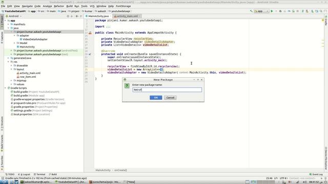
Task: Click MainActivity in the editor breadcrumb
Action: coord(103,170)
